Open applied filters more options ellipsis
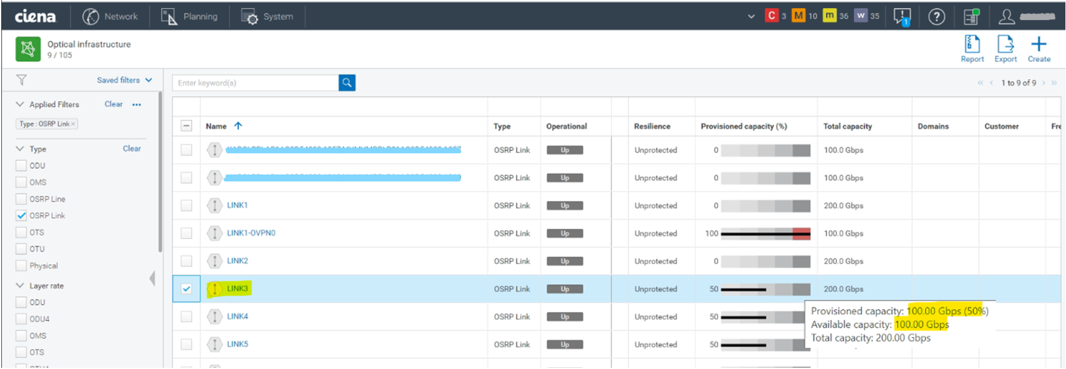1066x369 pixels. coord(137,105)
